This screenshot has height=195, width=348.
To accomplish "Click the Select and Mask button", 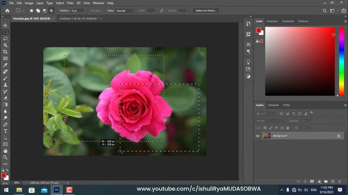I will [x=206, y=11].
